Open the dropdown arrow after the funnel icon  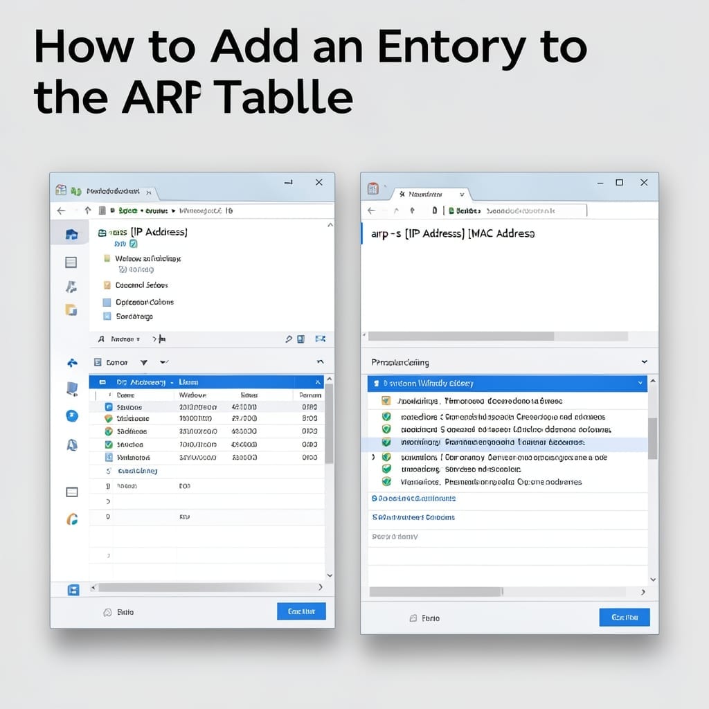(164, 362)
